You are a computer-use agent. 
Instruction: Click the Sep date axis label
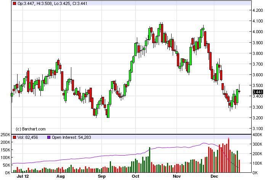click(x=101, y=177)
